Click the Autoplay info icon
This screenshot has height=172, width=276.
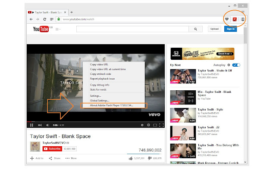pos(229,65)
